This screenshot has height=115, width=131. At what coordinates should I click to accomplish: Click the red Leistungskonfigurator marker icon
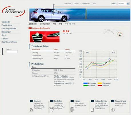(x=30, y=28)
